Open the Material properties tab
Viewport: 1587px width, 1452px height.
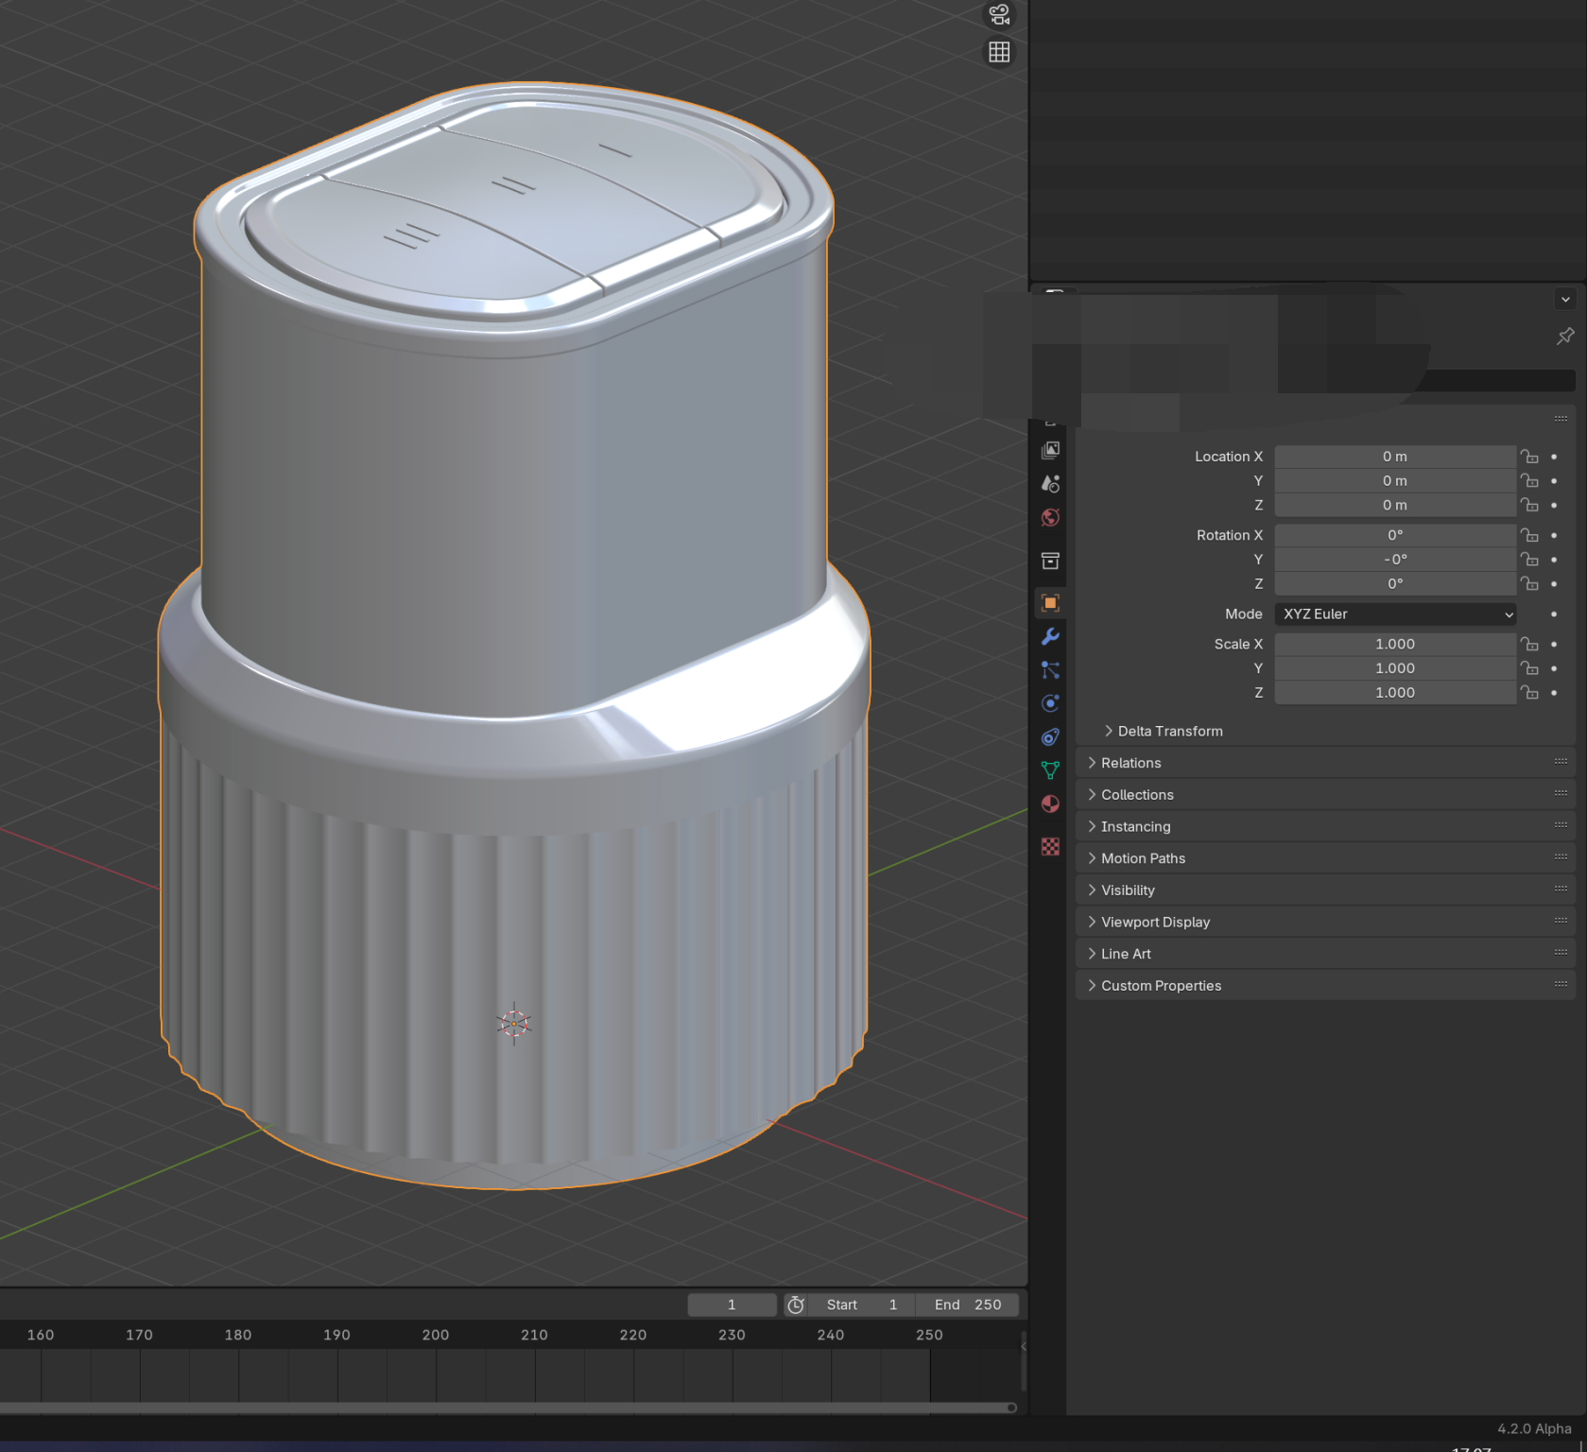coord(1050,804)
